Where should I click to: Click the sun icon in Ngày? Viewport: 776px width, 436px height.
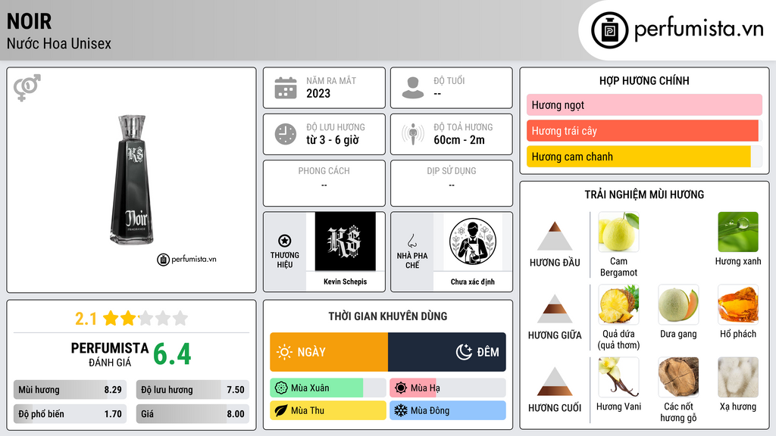pyautogui.click(x=284, y=352)
